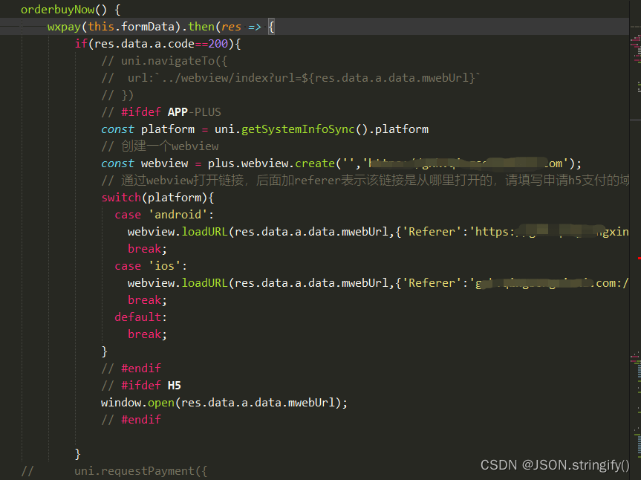Click window.open(res.data.a.data.mwebUrl) line

pyautogui.click(x=224, y=403)
